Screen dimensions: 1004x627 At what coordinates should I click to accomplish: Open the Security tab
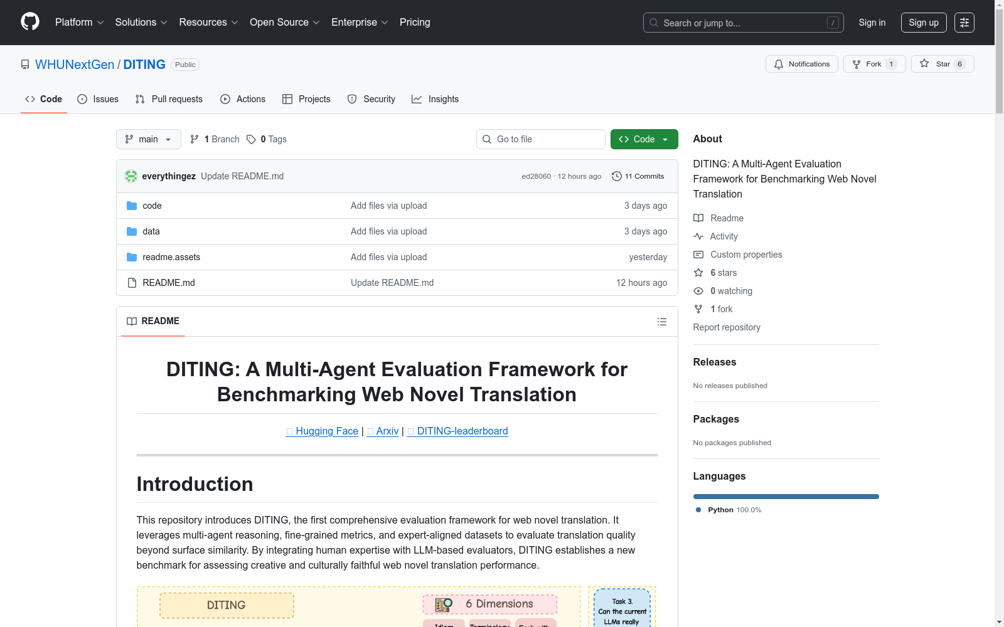pos(371,99)
